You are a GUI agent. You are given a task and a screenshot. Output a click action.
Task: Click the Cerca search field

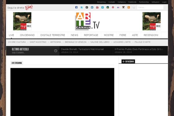150,7
